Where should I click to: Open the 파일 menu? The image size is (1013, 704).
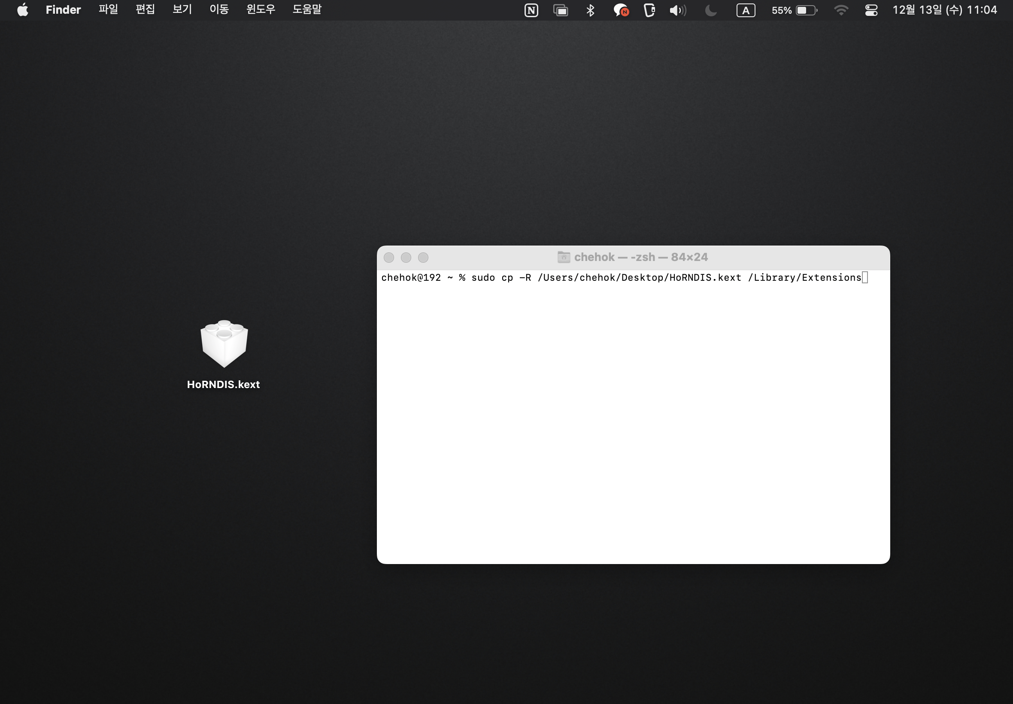coord(108,10)
